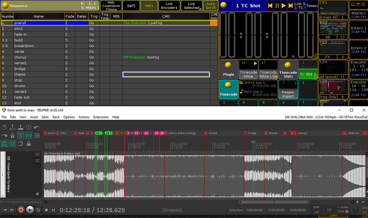Open the Options menu
368x218 pixels.
tap(69, 117)
